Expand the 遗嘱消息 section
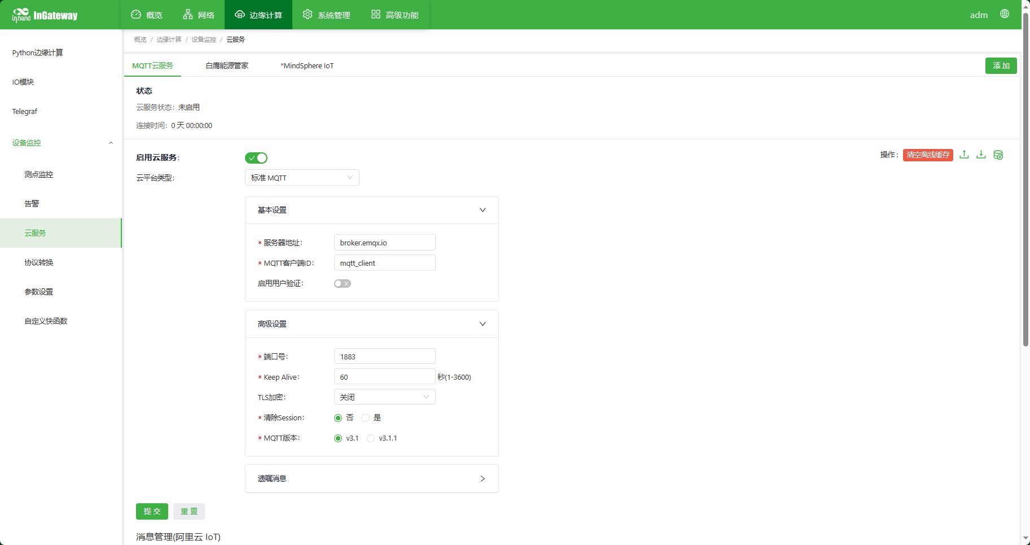 pyautogui.click(x=371, y=478)
